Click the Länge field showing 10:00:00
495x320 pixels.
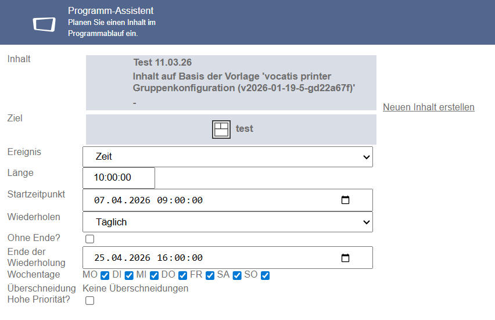tap(119, 178)
